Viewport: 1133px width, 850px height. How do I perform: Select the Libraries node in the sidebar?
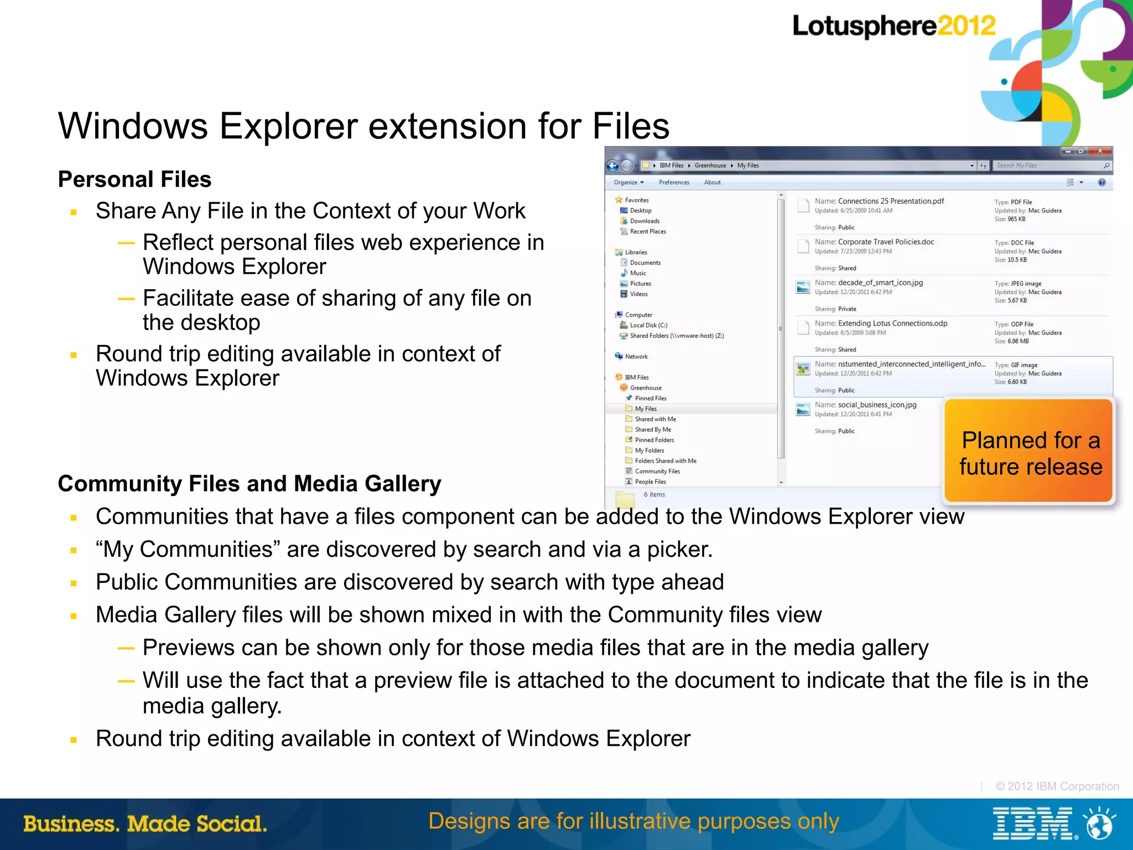[x=636, y=252]
